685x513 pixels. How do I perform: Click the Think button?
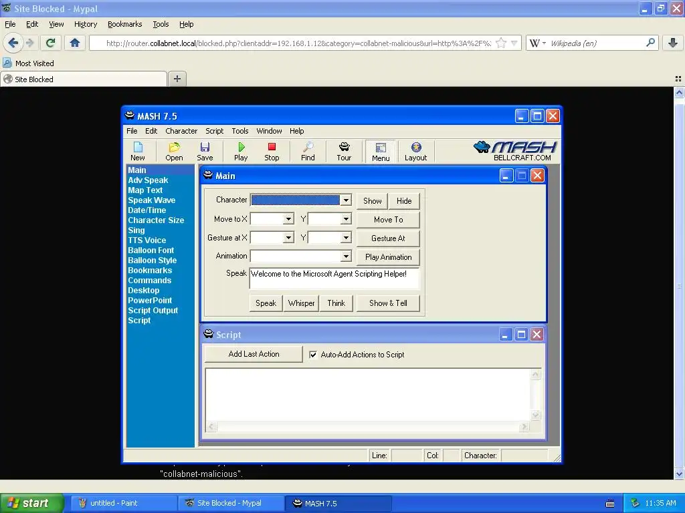point(336,303)
